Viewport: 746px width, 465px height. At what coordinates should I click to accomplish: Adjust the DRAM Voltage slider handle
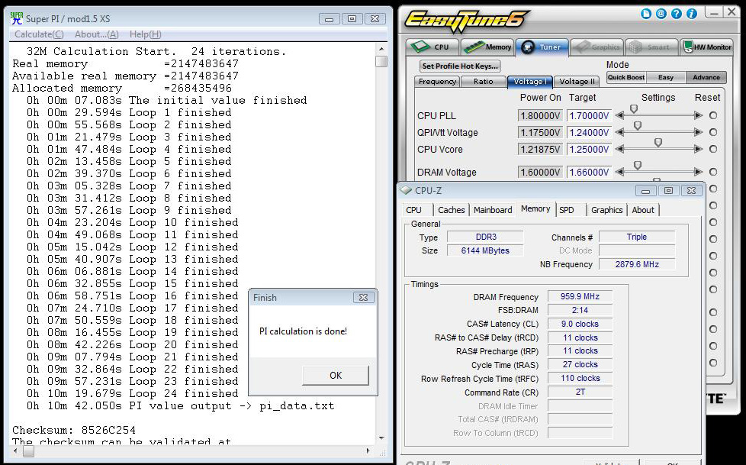638,166
